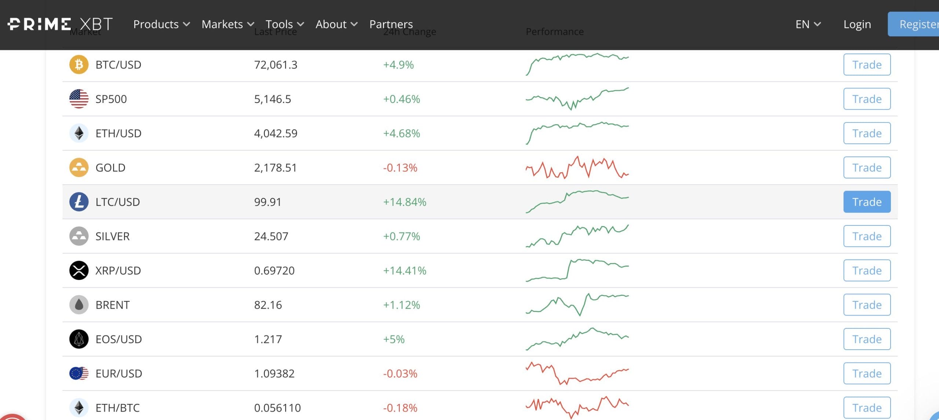This screenshot has height=420, width=939.
Task: Expand the About menu
Action: (x=336, y=24)
